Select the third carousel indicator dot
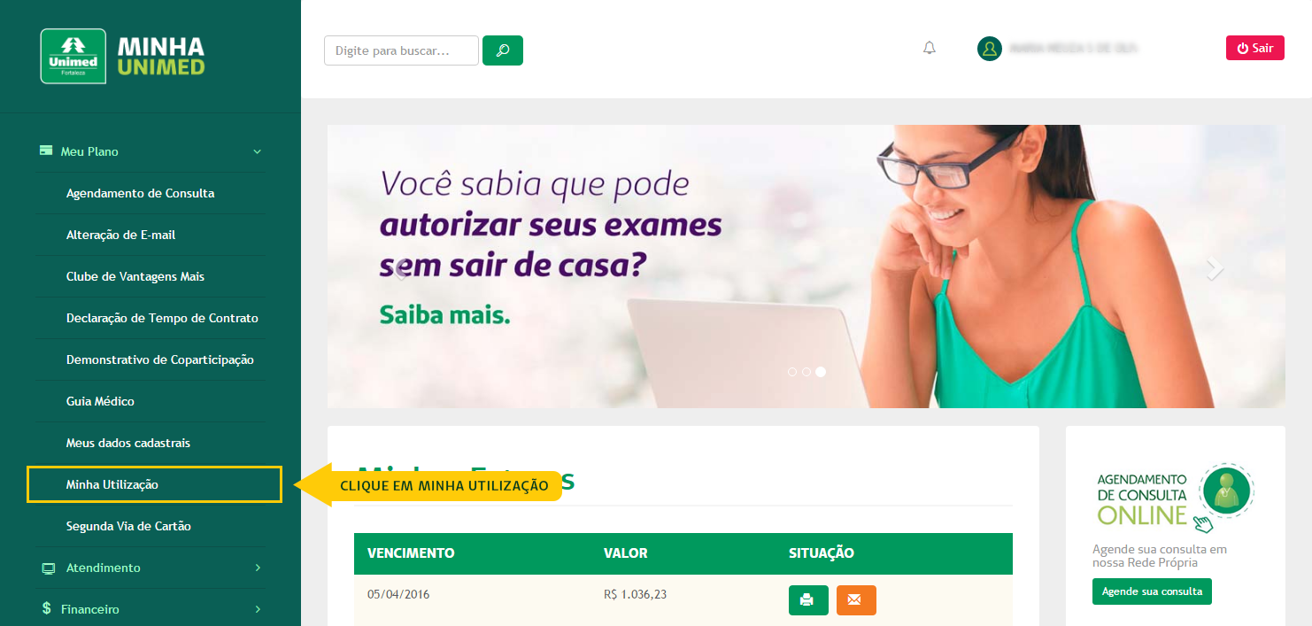The image size is (1312, 626). coord(821,372)
